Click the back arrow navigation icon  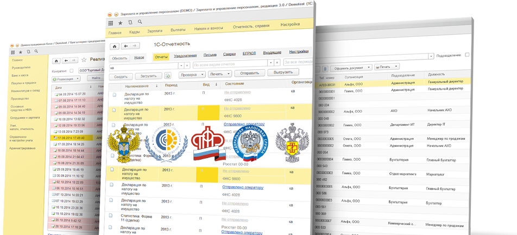coord(127,46)
